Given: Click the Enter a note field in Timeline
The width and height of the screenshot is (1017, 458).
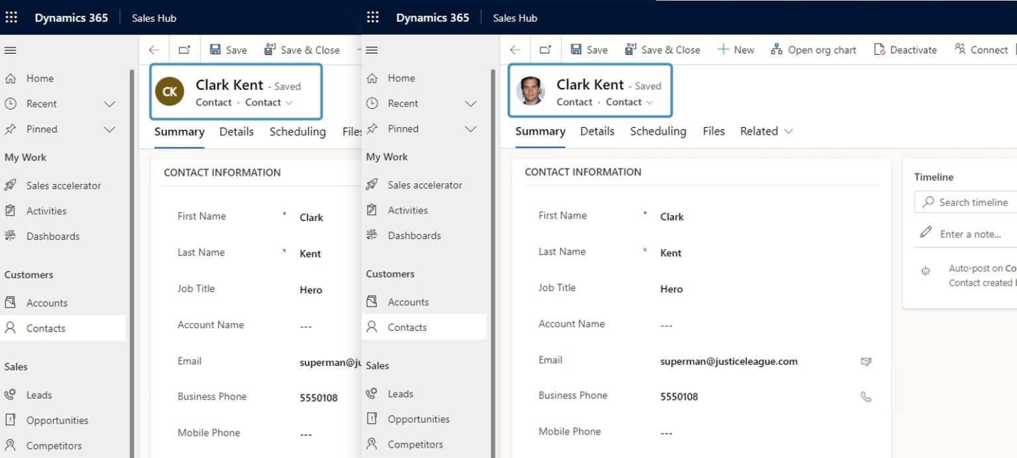Looking at the screenshot, I should coord(970,234).
